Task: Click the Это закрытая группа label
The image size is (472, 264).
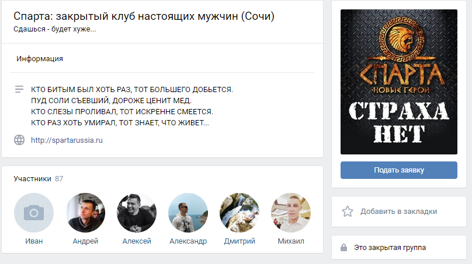Action: coord(390,248)
